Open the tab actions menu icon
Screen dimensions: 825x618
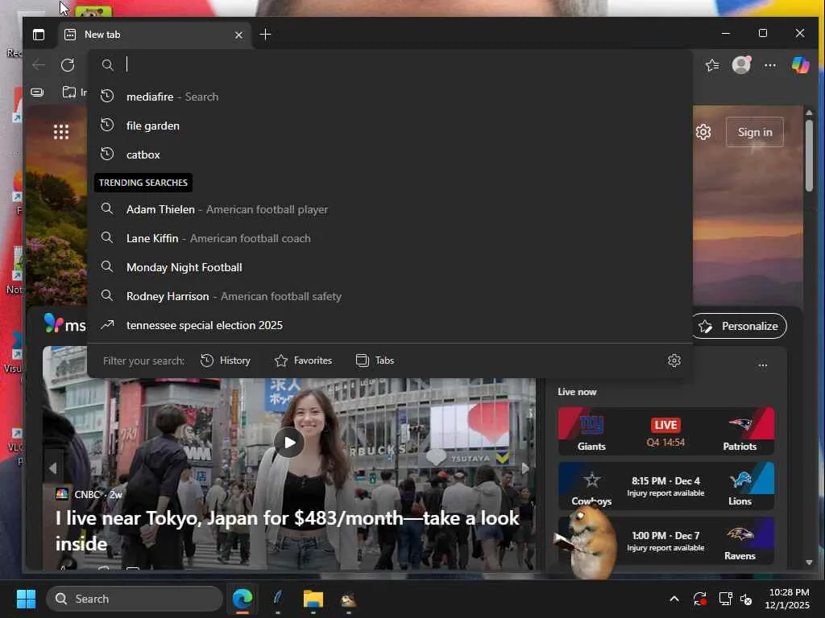(39, 35)
